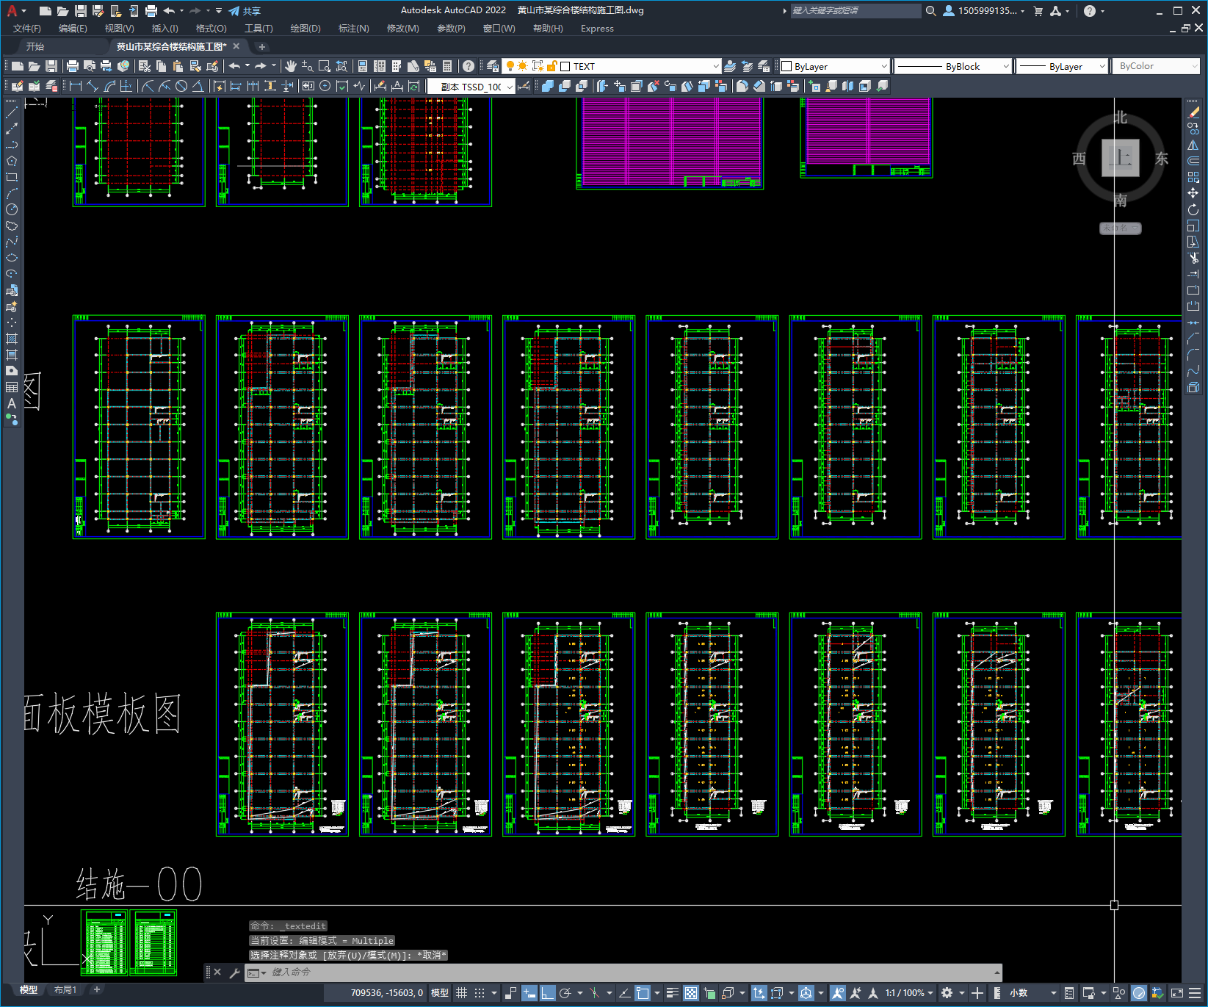The image size is (1208, 1007).
Task: Toggle polar tracking in status bar
Action: click(565, 993)
